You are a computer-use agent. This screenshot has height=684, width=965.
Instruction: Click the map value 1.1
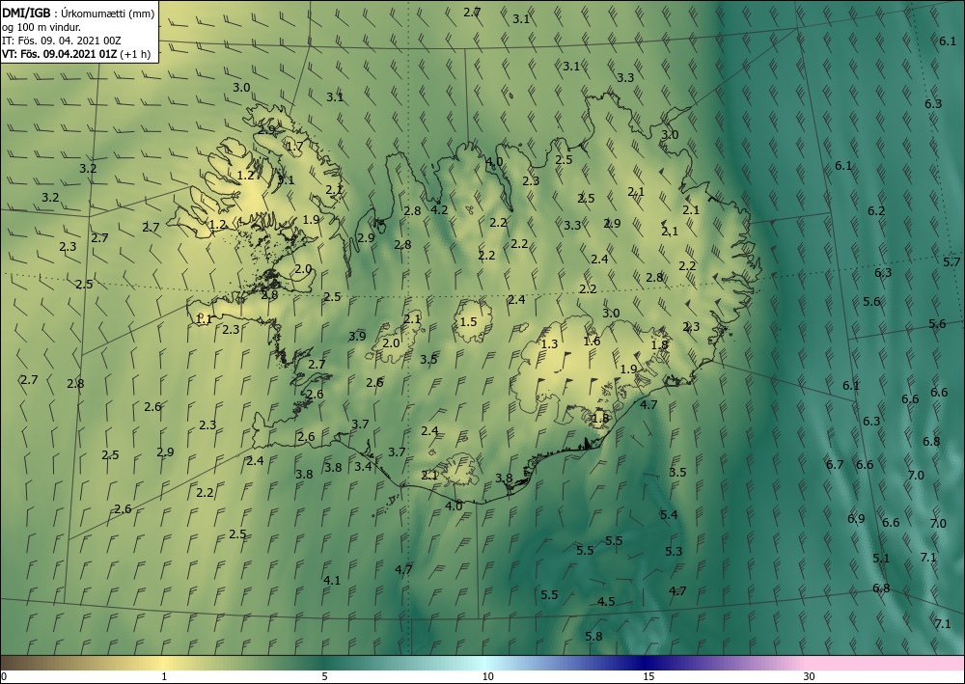(x=204, y=318)
